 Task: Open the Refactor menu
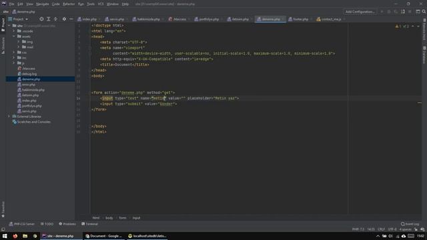click(69, 4)
